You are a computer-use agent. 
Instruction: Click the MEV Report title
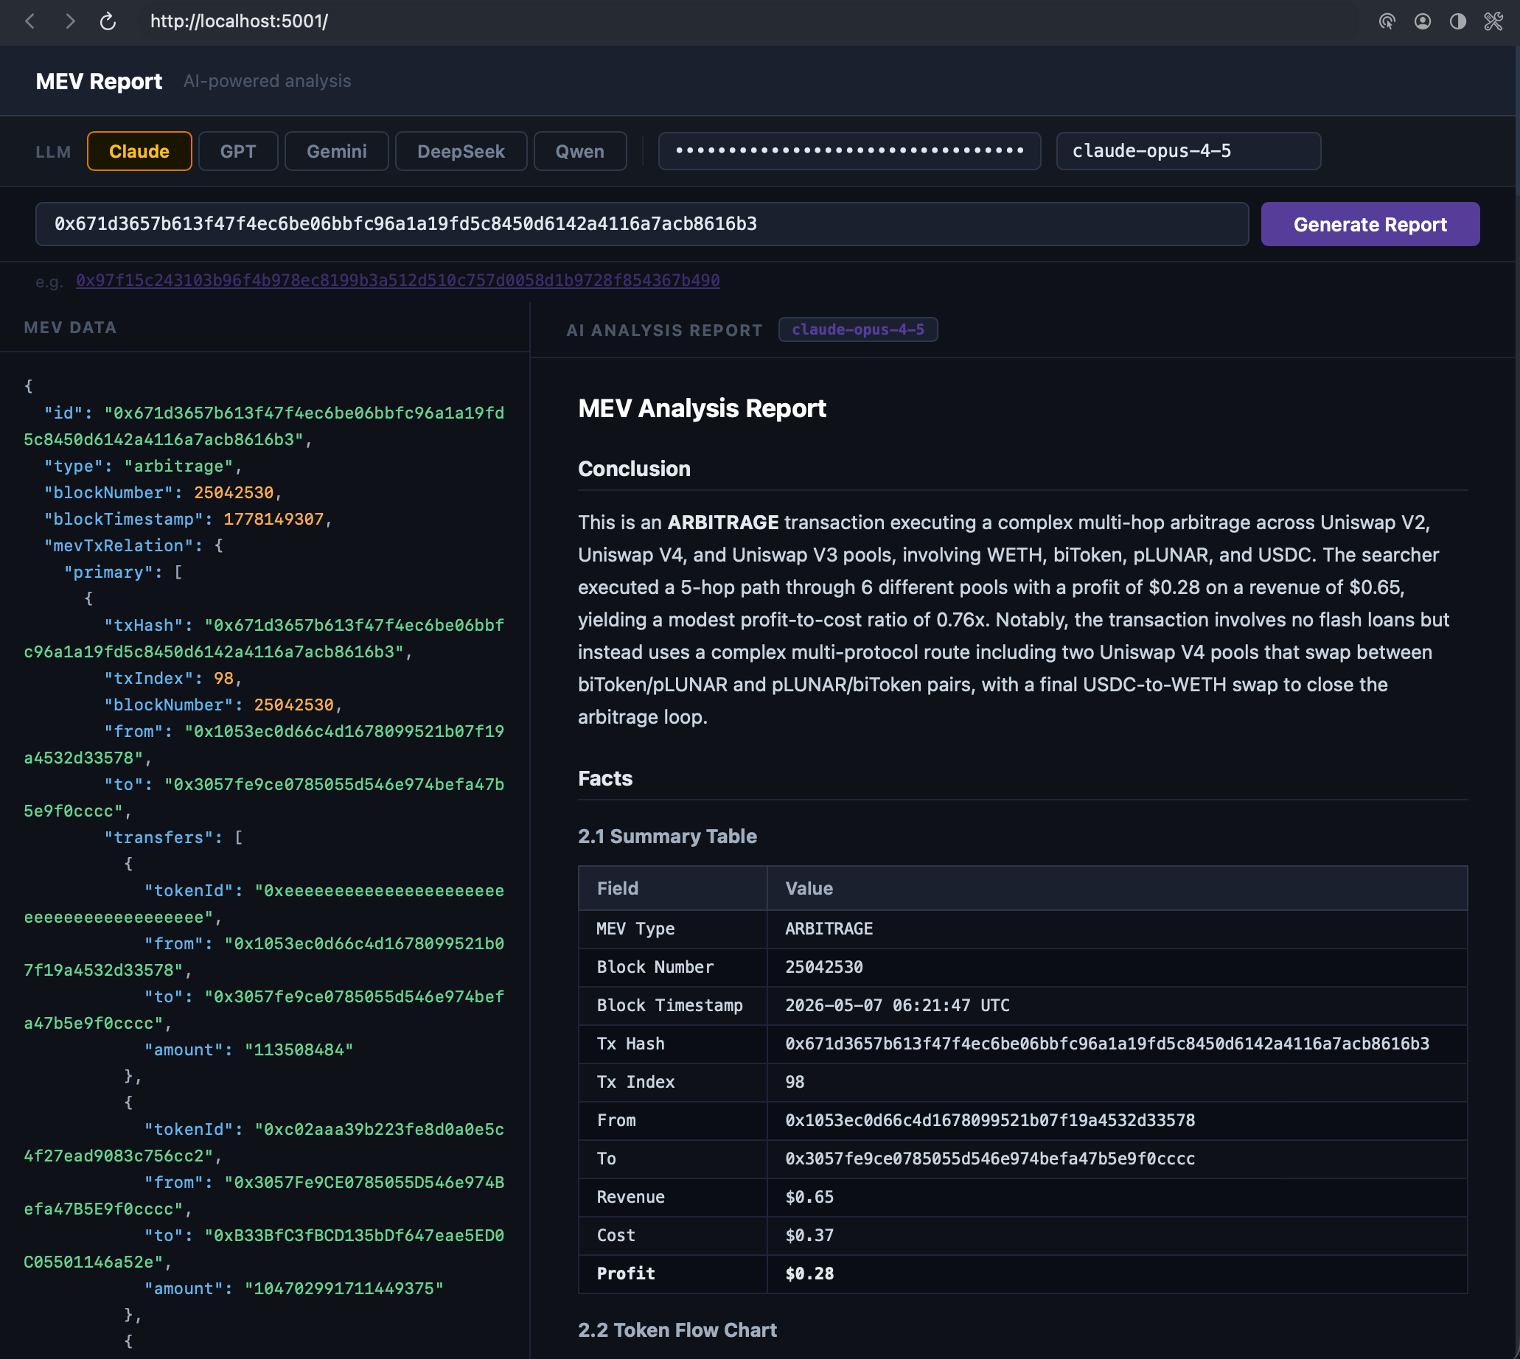(99, 80)
